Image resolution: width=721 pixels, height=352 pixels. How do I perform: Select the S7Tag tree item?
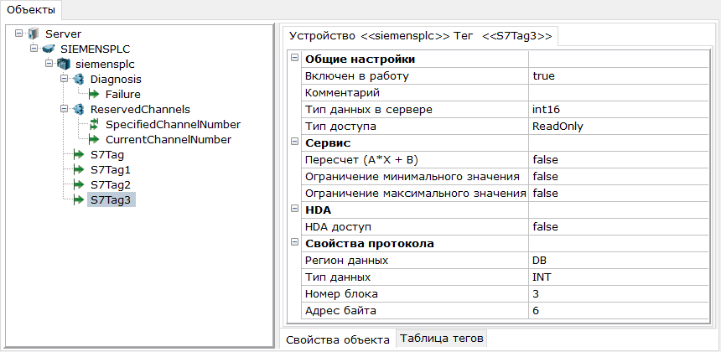107,154
